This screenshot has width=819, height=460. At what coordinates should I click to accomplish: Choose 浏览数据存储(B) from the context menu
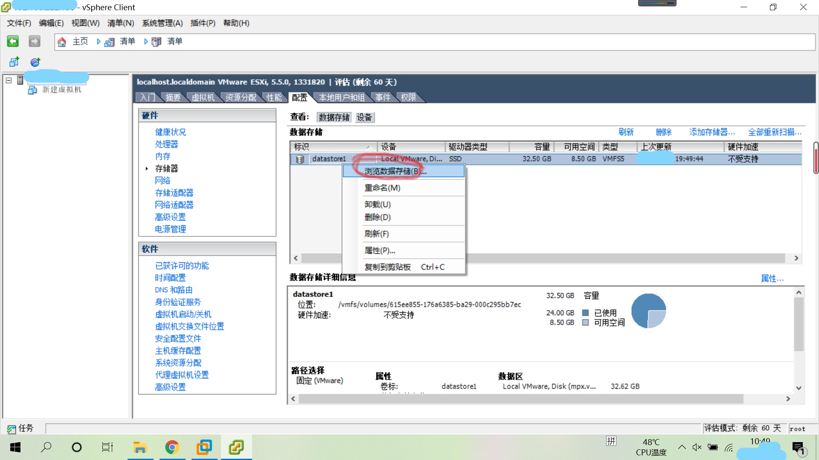[x=395, y=171]
